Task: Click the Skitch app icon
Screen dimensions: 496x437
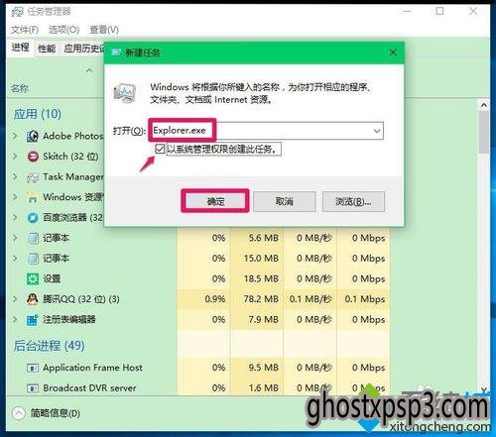Action: coord(33,157)
